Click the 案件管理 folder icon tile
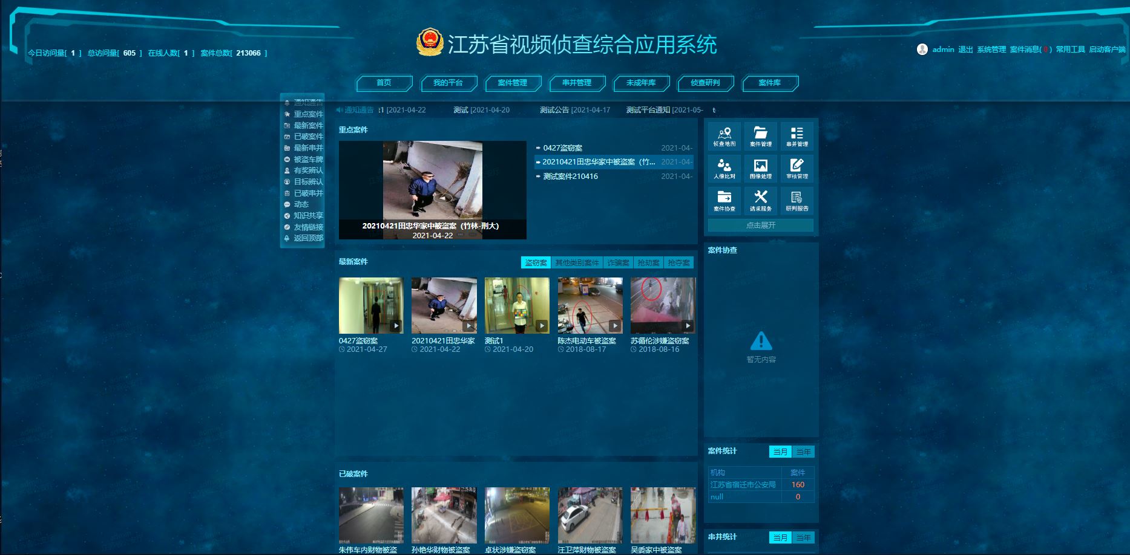Viewport: 1130px width, 555px height. (760, 136)
